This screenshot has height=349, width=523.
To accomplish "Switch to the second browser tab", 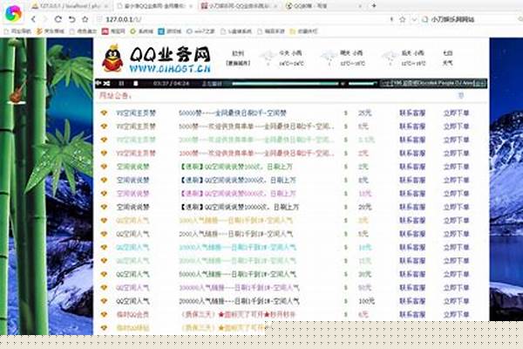I will point(155,6).
